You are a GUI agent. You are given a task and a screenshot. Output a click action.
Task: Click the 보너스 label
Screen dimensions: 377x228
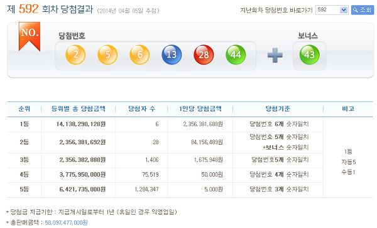[x=308, y=36]
